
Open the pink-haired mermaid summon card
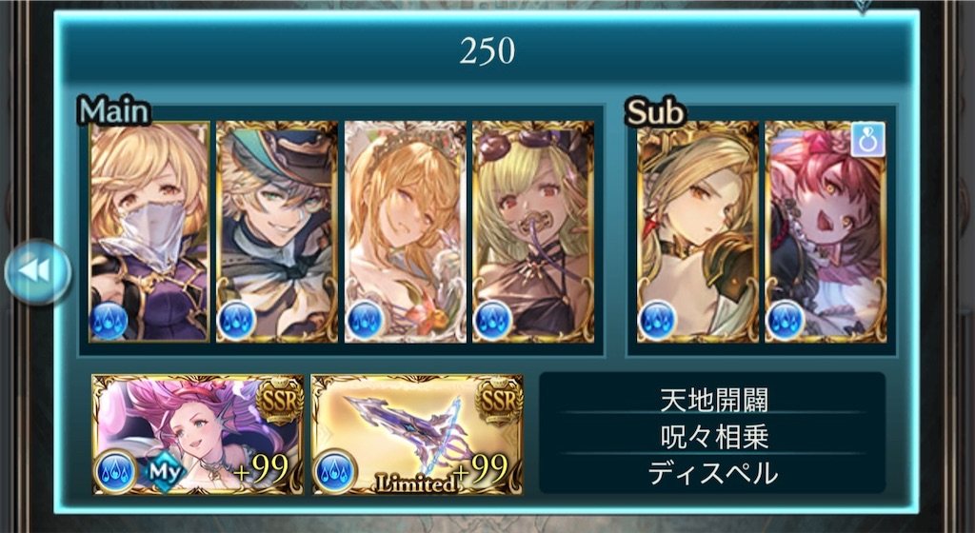tap(198, 434)
